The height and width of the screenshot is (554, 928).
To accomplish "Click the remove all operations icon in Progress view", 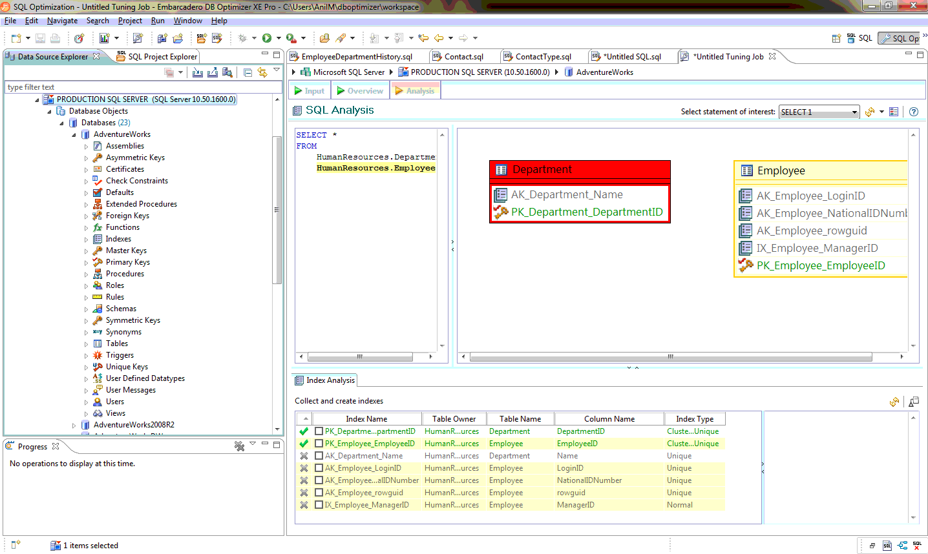I will coord(239,446).
